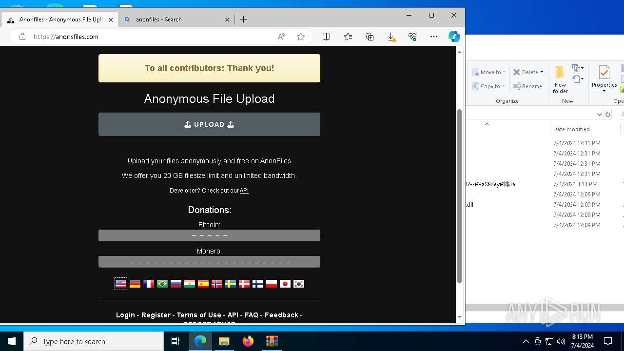The width and height of the screenshot is (624, 351).
Task: Switch language to German flag
Action: (x=135, y=284)
